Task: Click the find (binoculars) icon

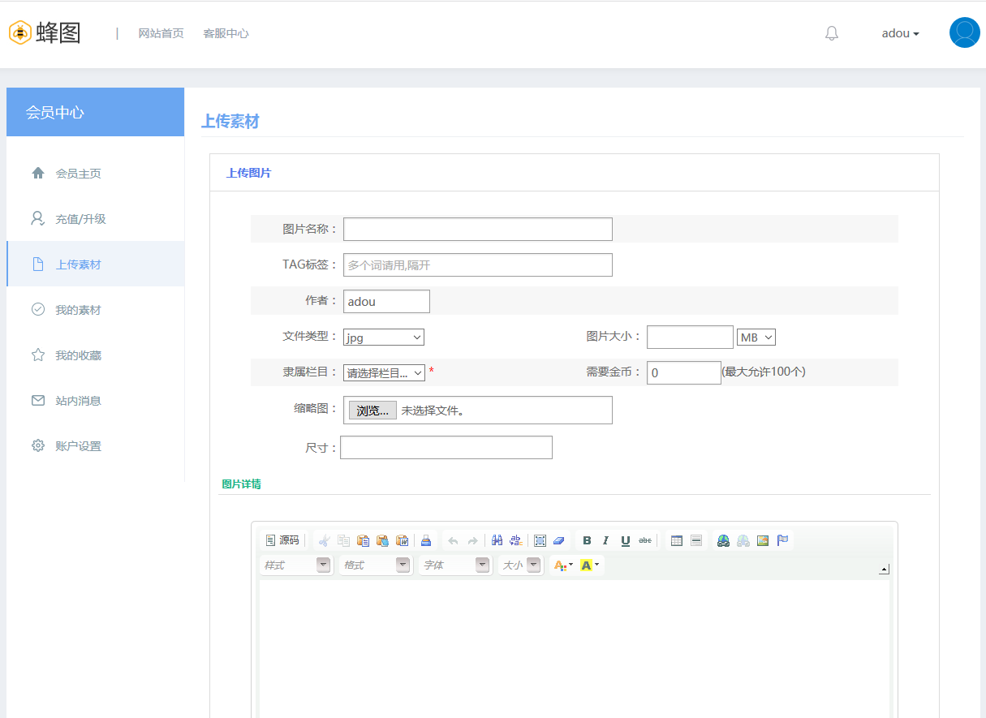Action: pyautogui.click(x=497, y=541)
